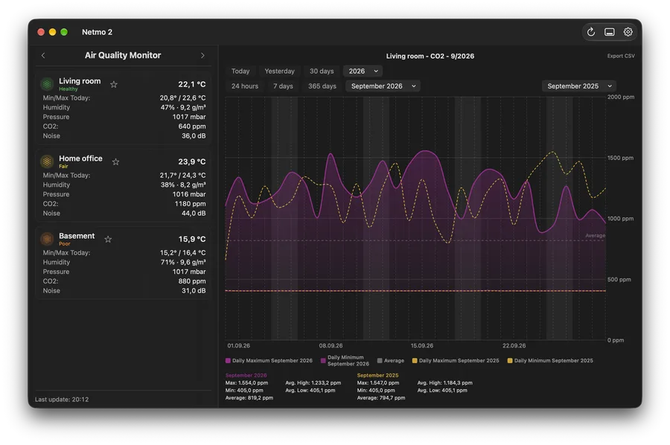Select the Home office Humidity row
Image resolution: width=670 pixels, height=445 pixels.
[x=124, y=185]
